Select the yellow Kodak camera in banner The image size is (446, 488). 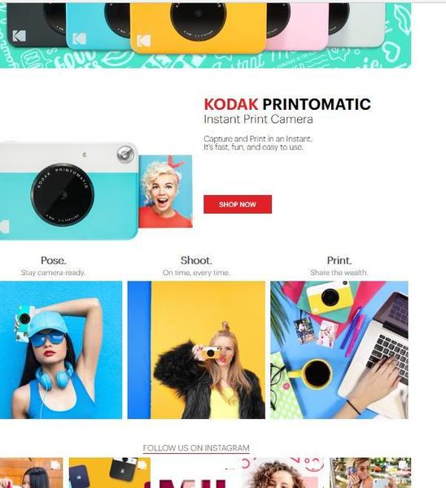(x=198, y=28)
